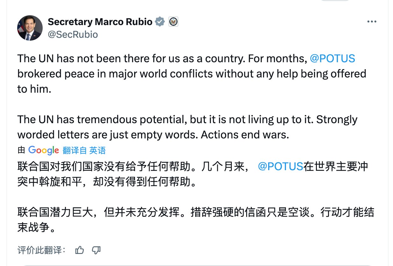Image resolution: width=393 pixels, height=266 pixels.
Task: Open Secretary Marco Rubio's profile name
Action: pyautogui.click(x=100, y=22)
